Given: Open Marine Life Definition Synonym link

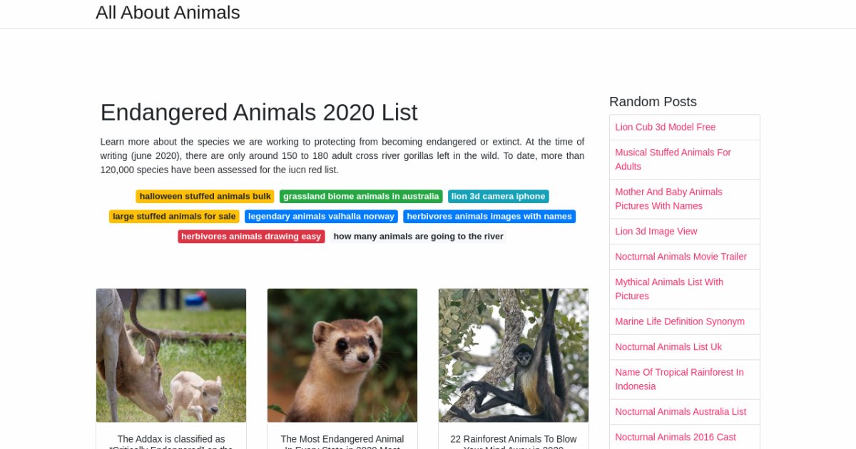Looking at the screenshot, I should [680, 321].
